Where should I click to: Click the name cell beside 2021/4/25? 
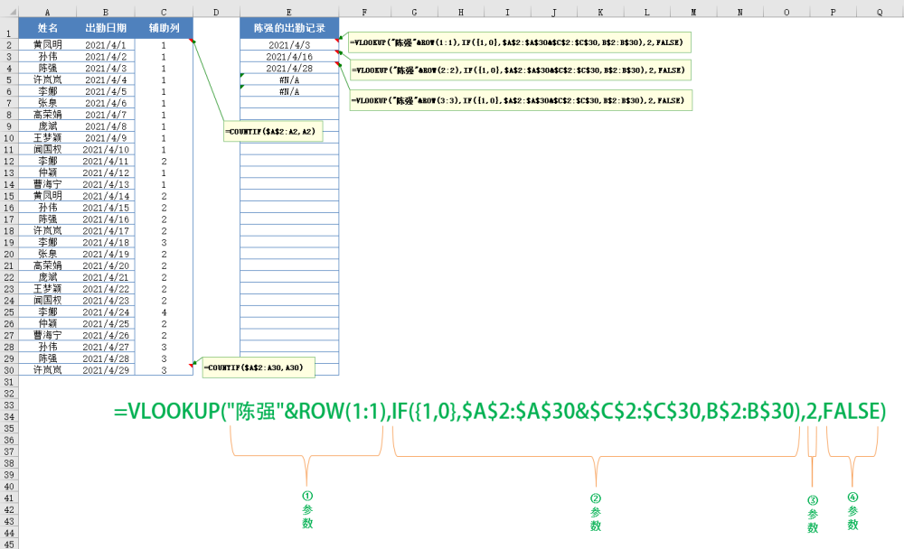47,323
